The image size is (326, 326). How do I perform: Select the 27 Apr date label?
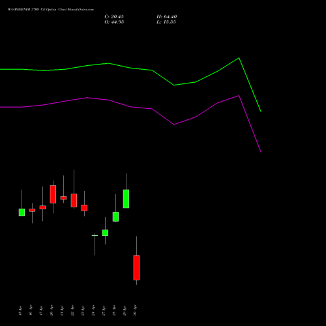point(104,310)
